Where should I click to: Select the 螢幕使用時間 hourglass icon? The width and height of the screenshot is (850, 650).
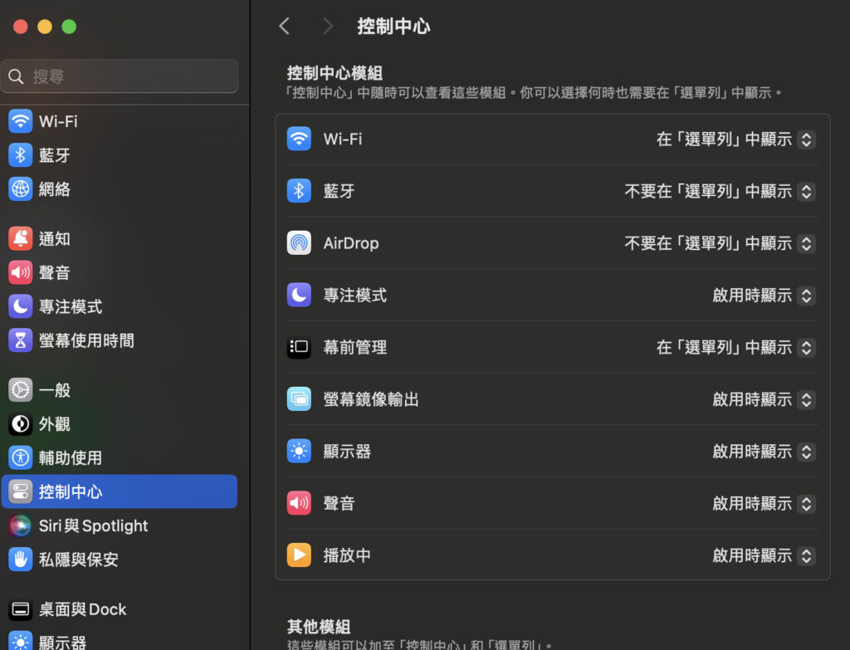click(19, 340)
